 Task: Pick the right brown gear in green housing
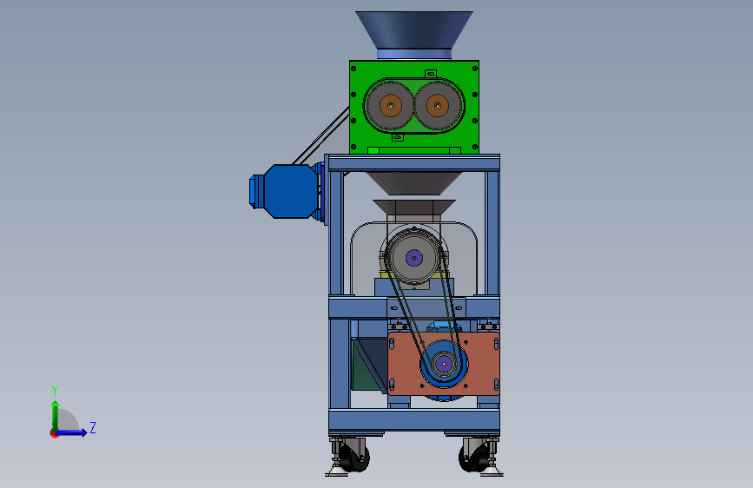437,106
